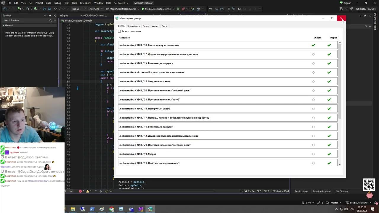
Task: Select row '21. Прототип источника "ютуб"'
Action: tap(227, 100)
